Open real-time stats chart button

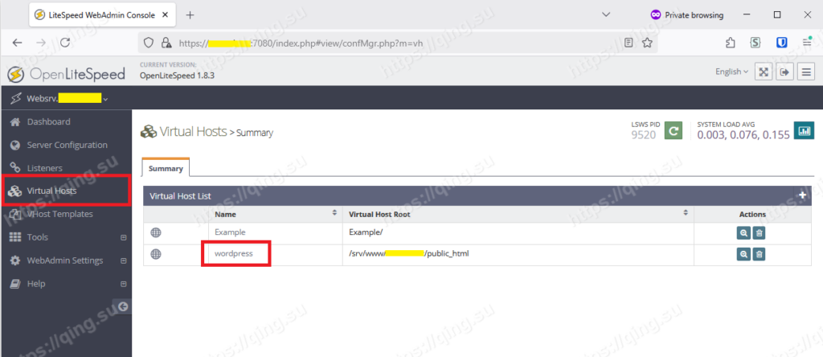point(804,131)
